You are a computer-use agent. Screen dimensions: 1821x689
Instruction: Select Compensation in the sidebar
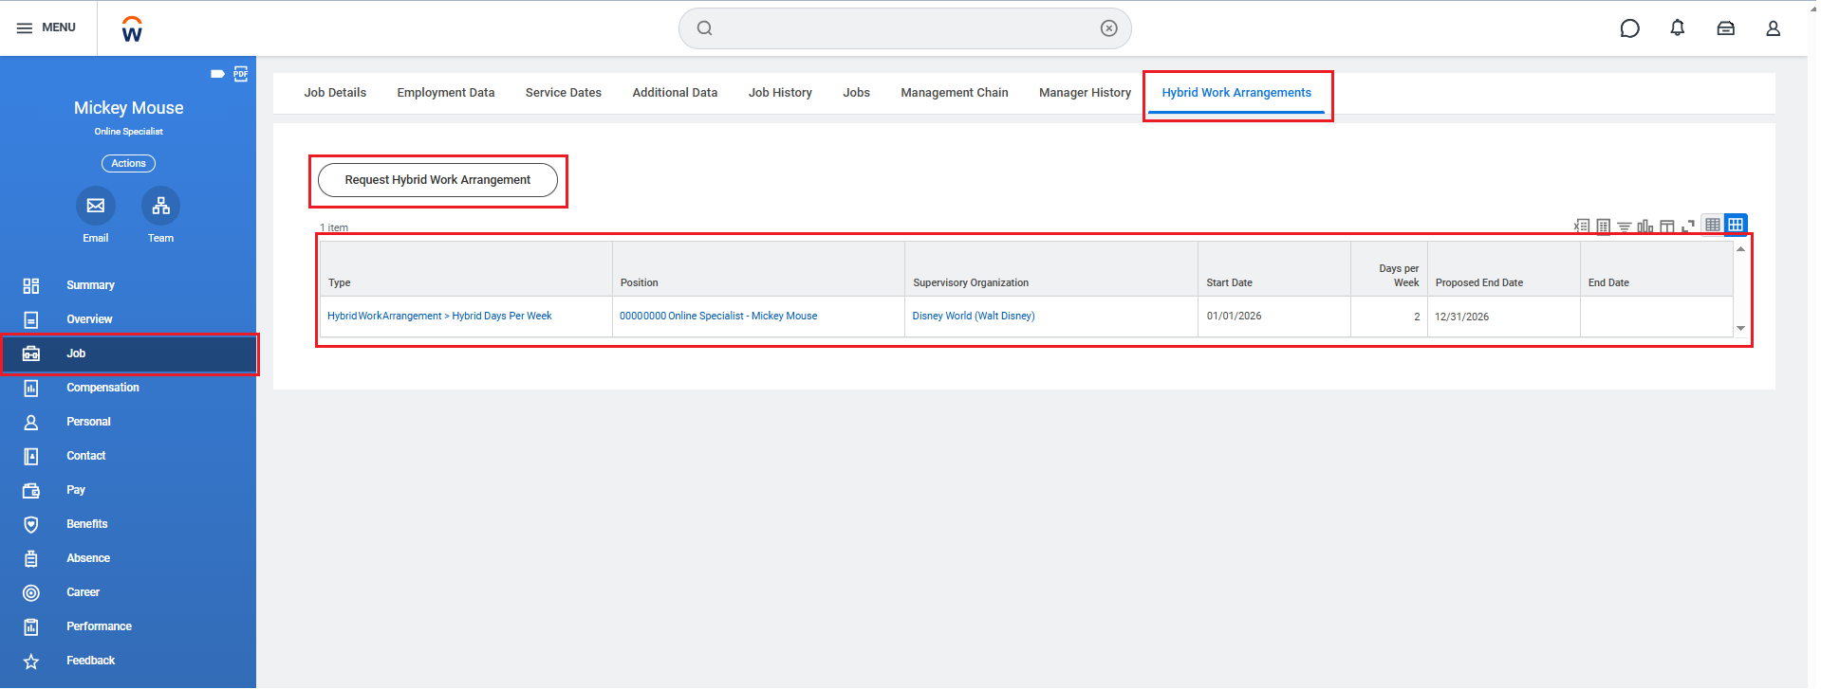tap(102, 388)
